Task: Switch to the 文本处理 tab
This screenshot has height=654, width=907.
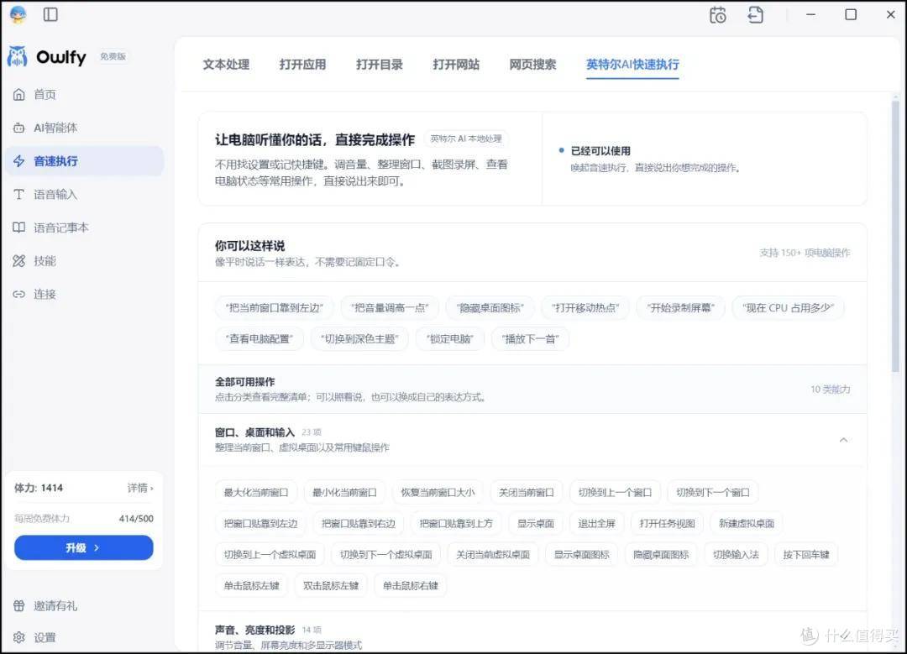Action: coord(226,64)
